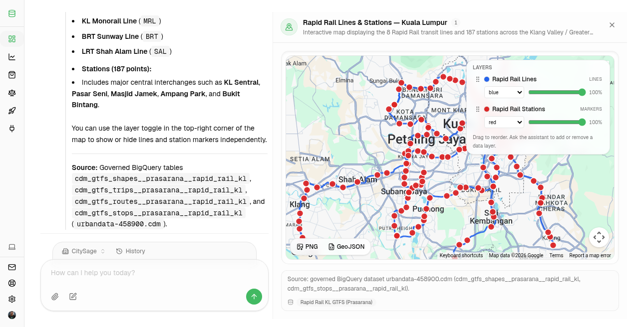
Task: Click the Rapid Rail KL GTFS source tag
Action: coord(336,302)
